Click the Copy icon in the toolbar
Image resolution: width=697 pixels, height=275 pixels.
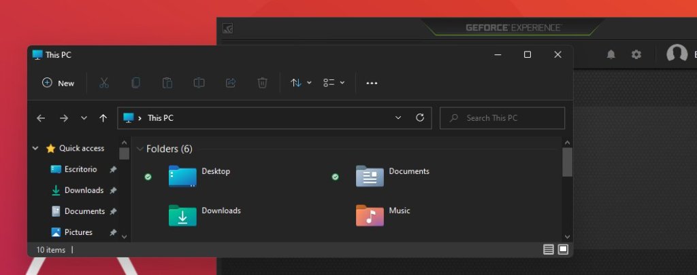click(135, 83)
